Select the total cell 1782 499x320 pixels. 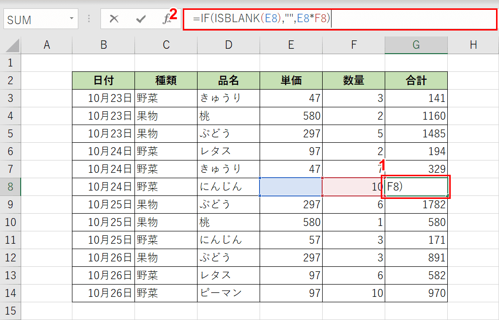[416, 204]
